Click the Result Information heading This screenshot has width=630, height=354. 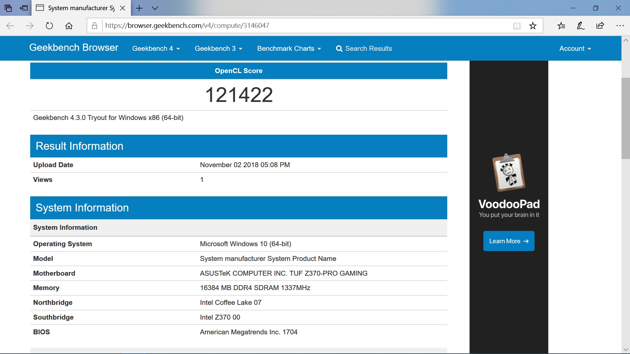point(79,146)
